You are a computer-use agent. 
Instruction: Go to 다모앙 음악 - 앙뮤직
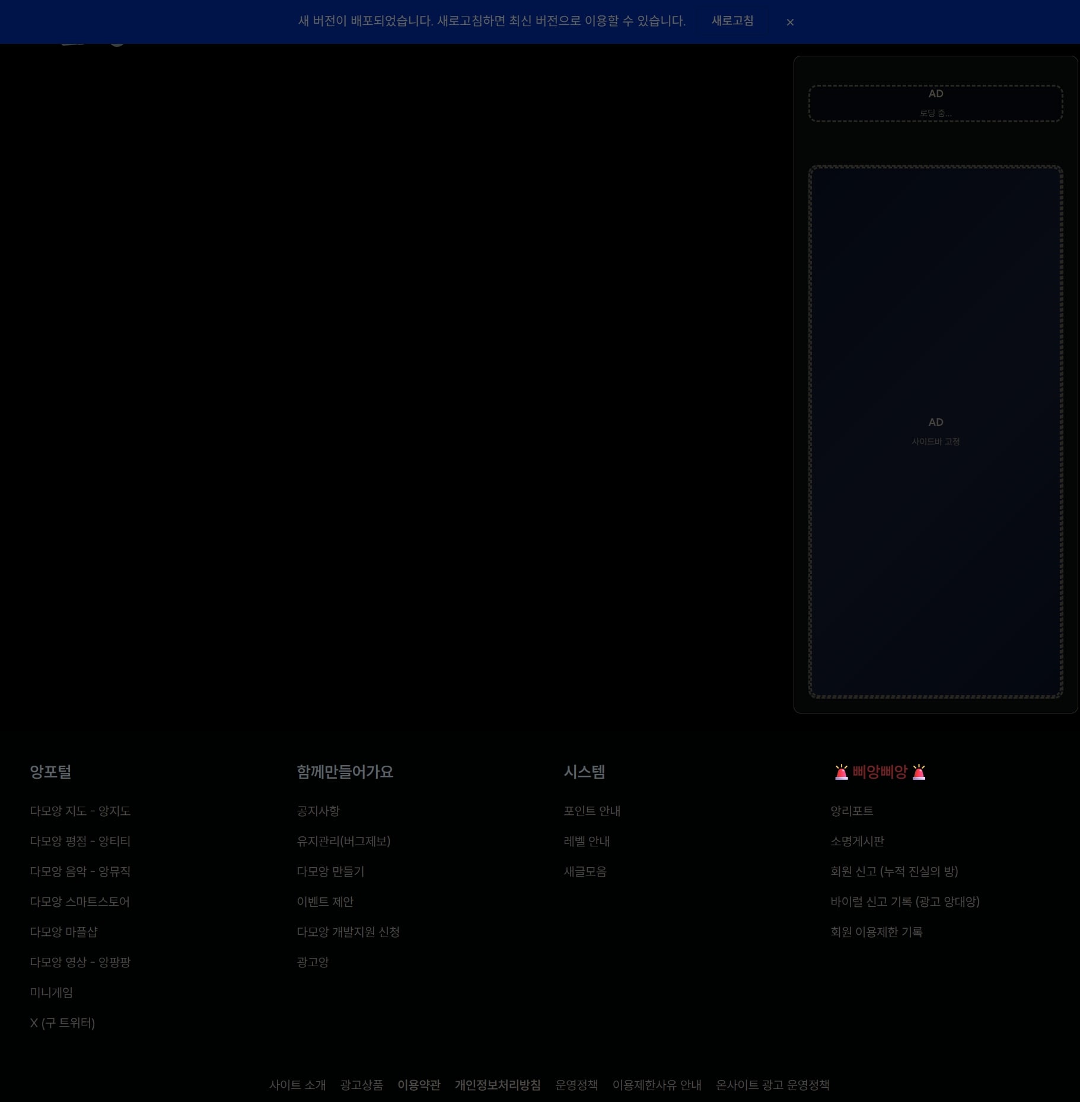[80, 871]
